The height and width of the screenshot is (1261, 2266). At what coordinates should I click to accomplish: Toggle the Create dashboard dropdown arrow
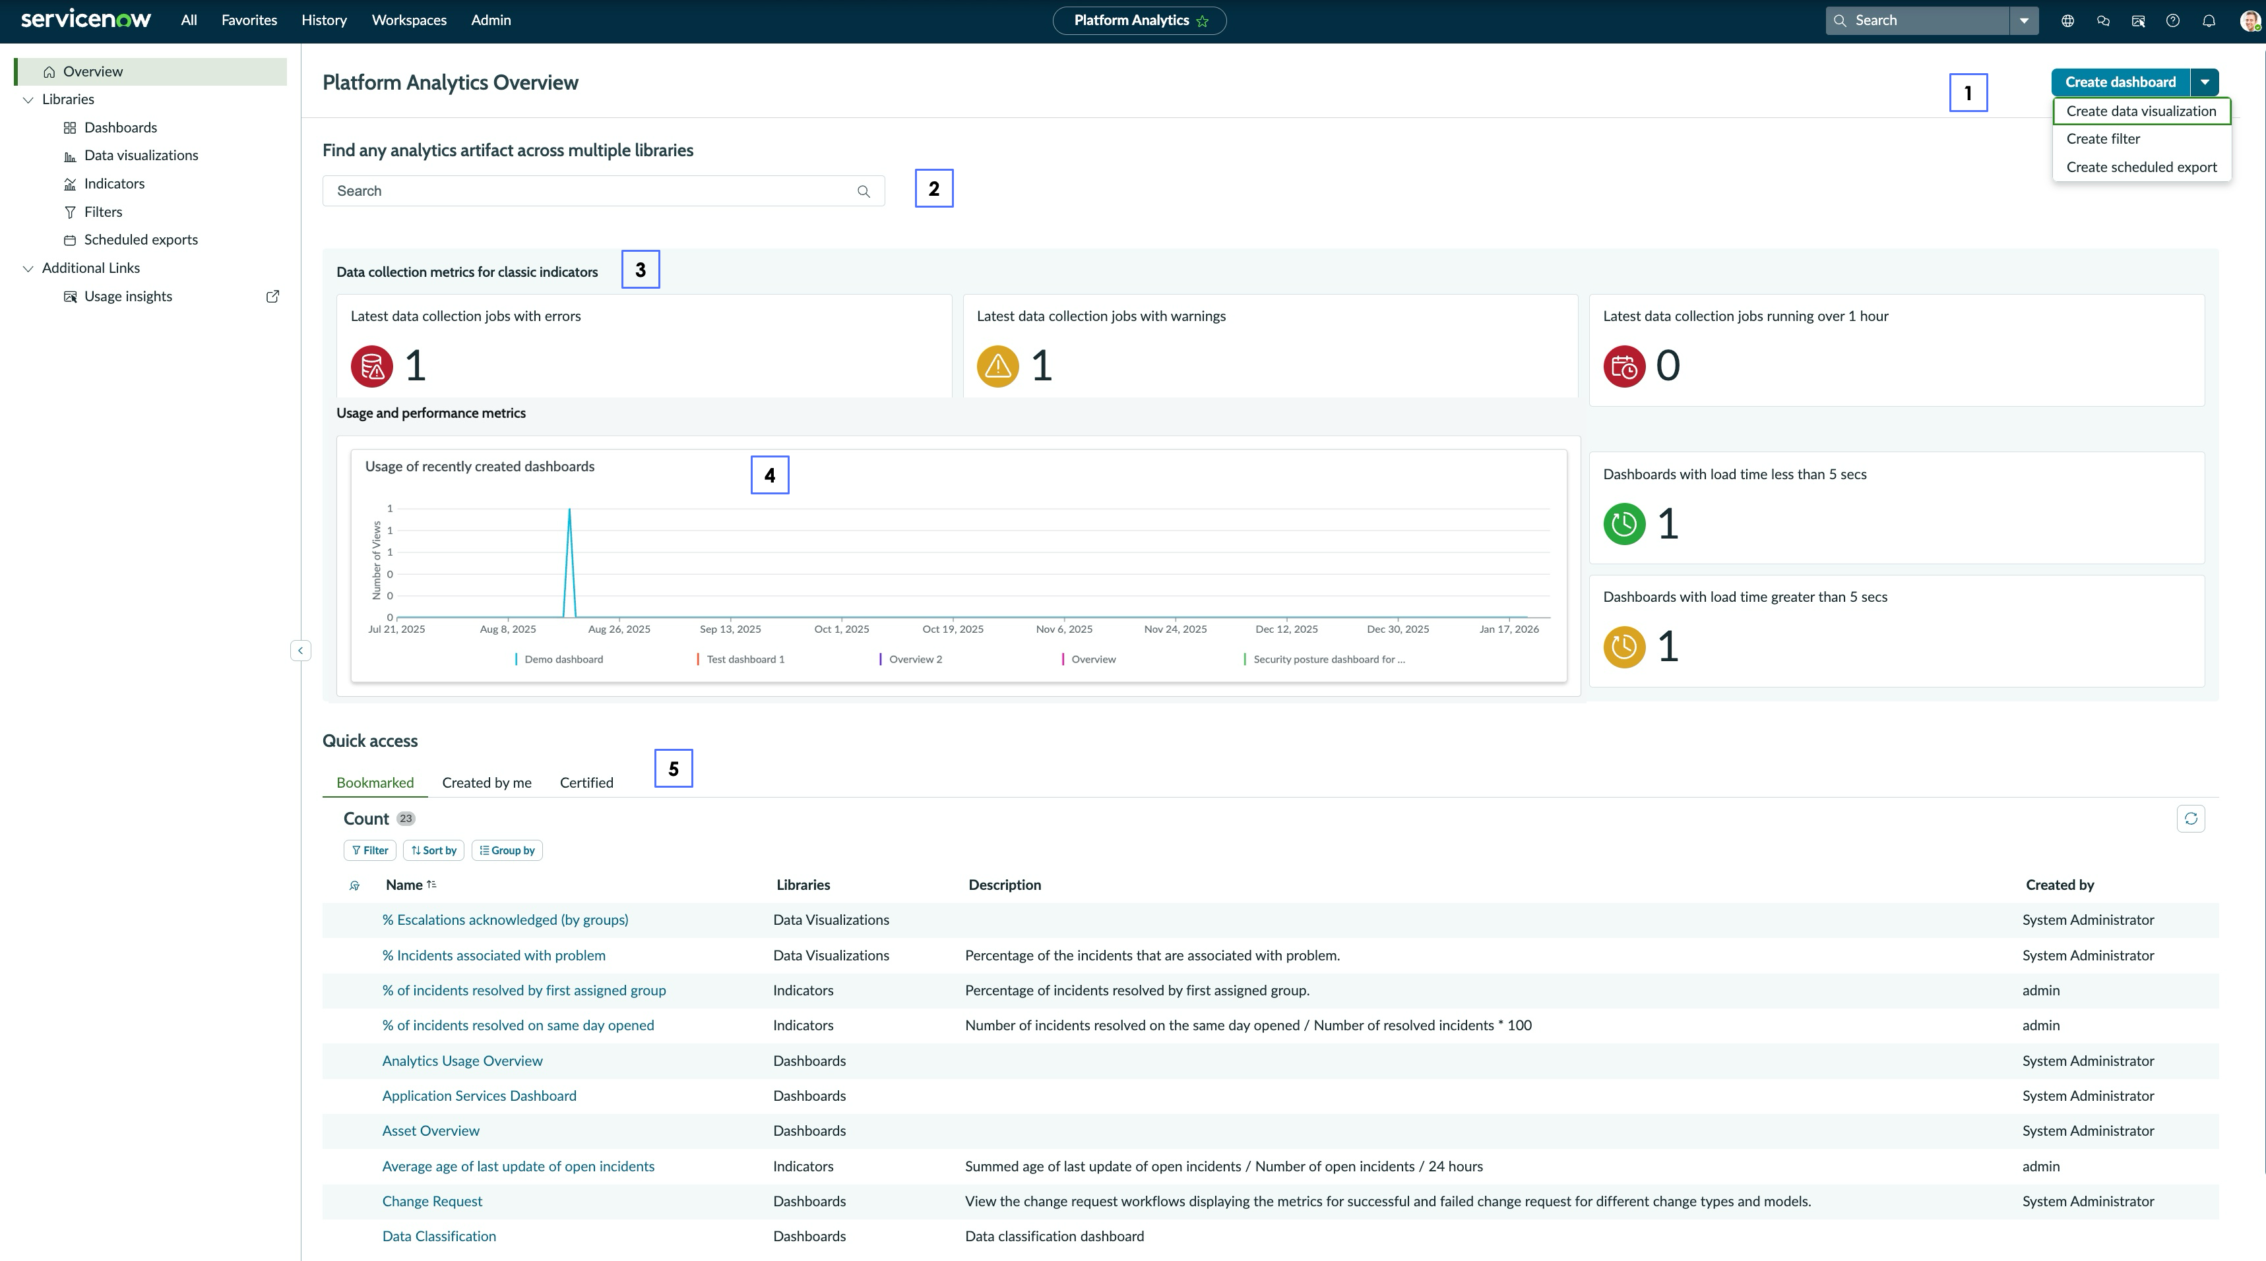(2205, 82)
